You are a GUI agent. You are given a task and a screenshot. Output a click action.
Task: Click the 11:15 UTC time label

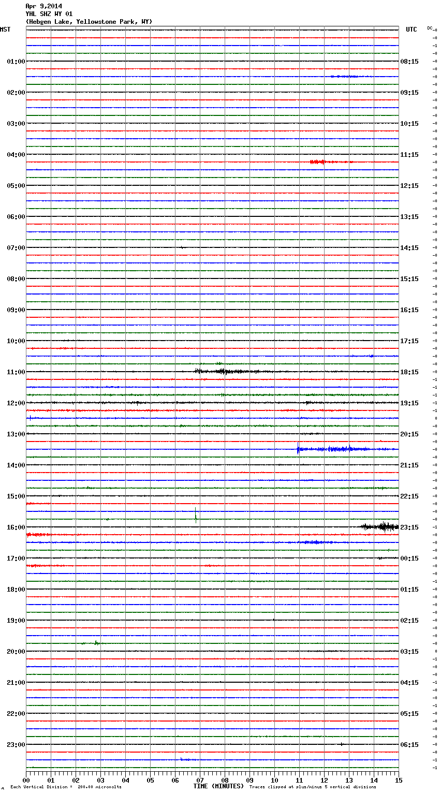click(409, 155)
